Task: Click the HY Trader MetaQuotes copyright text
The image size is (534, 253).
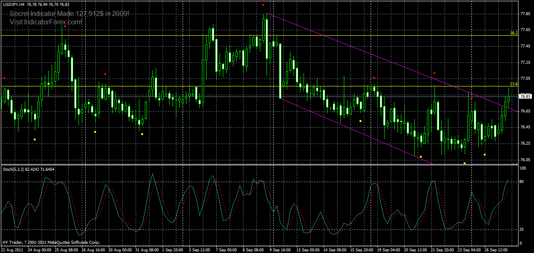Action: [50, 243]
